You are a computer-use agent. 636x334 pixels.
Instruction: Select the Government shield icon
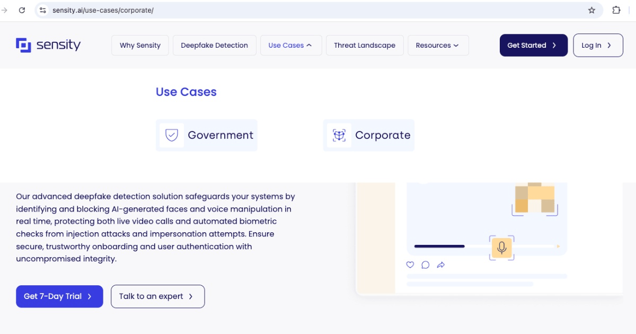[171, 135]
